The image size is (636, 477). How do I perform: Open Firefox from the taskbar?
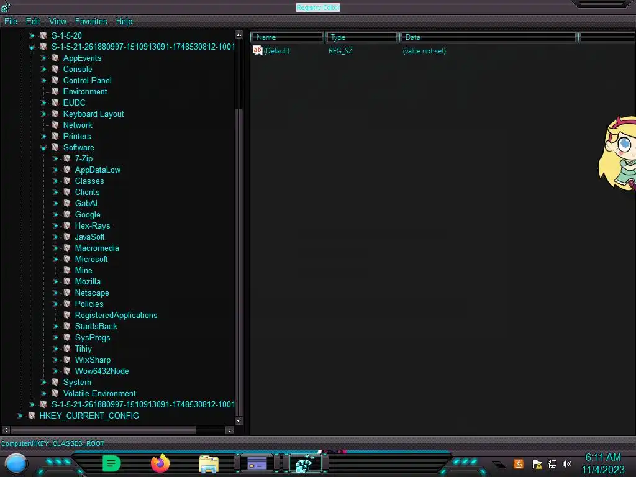160,463
